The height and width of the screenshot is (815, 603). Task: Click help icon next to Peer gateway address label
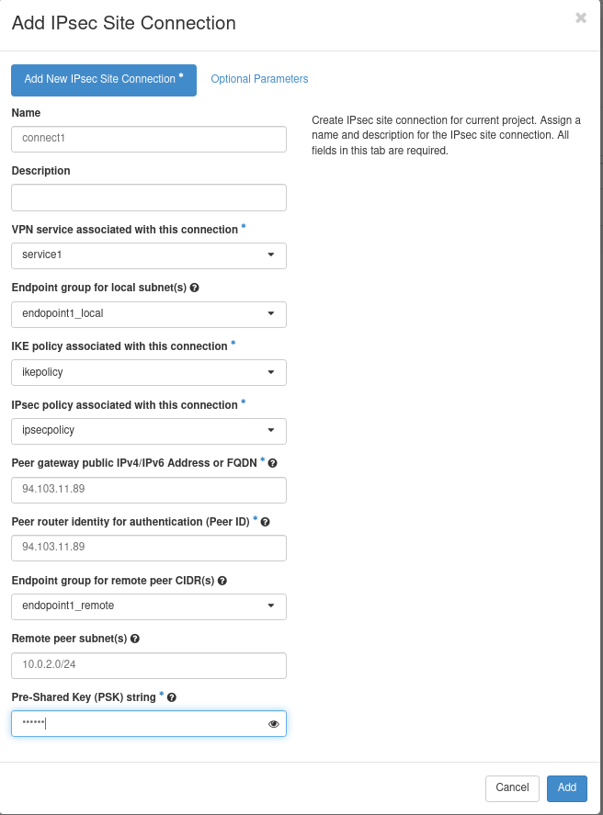pos(273,463)
